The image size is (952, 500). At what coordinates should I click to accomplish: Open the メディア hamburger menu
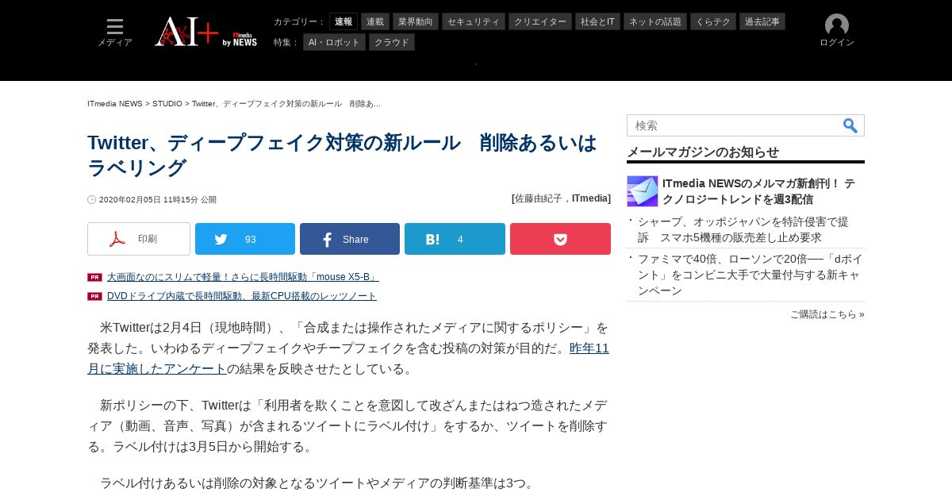click(x=115, y=33)
